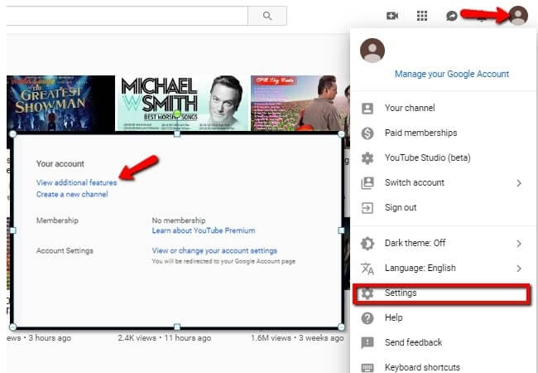The width and height of the screenshot is (538, 373).
Task: Click the Your channel person icon
Action: [x=367, y=109]
